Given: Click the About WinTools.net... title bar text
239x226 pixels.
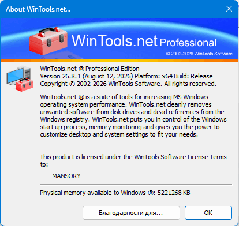Looking at the screenshot, I should pyautogui.click(x=38, y=9).
